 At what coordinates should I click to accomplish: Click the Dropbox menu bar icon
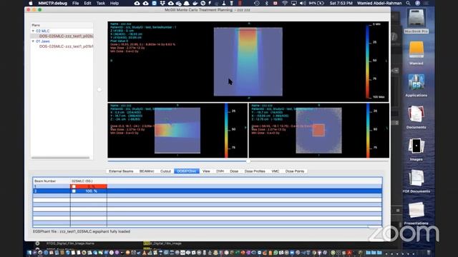[x=162, y=3]
